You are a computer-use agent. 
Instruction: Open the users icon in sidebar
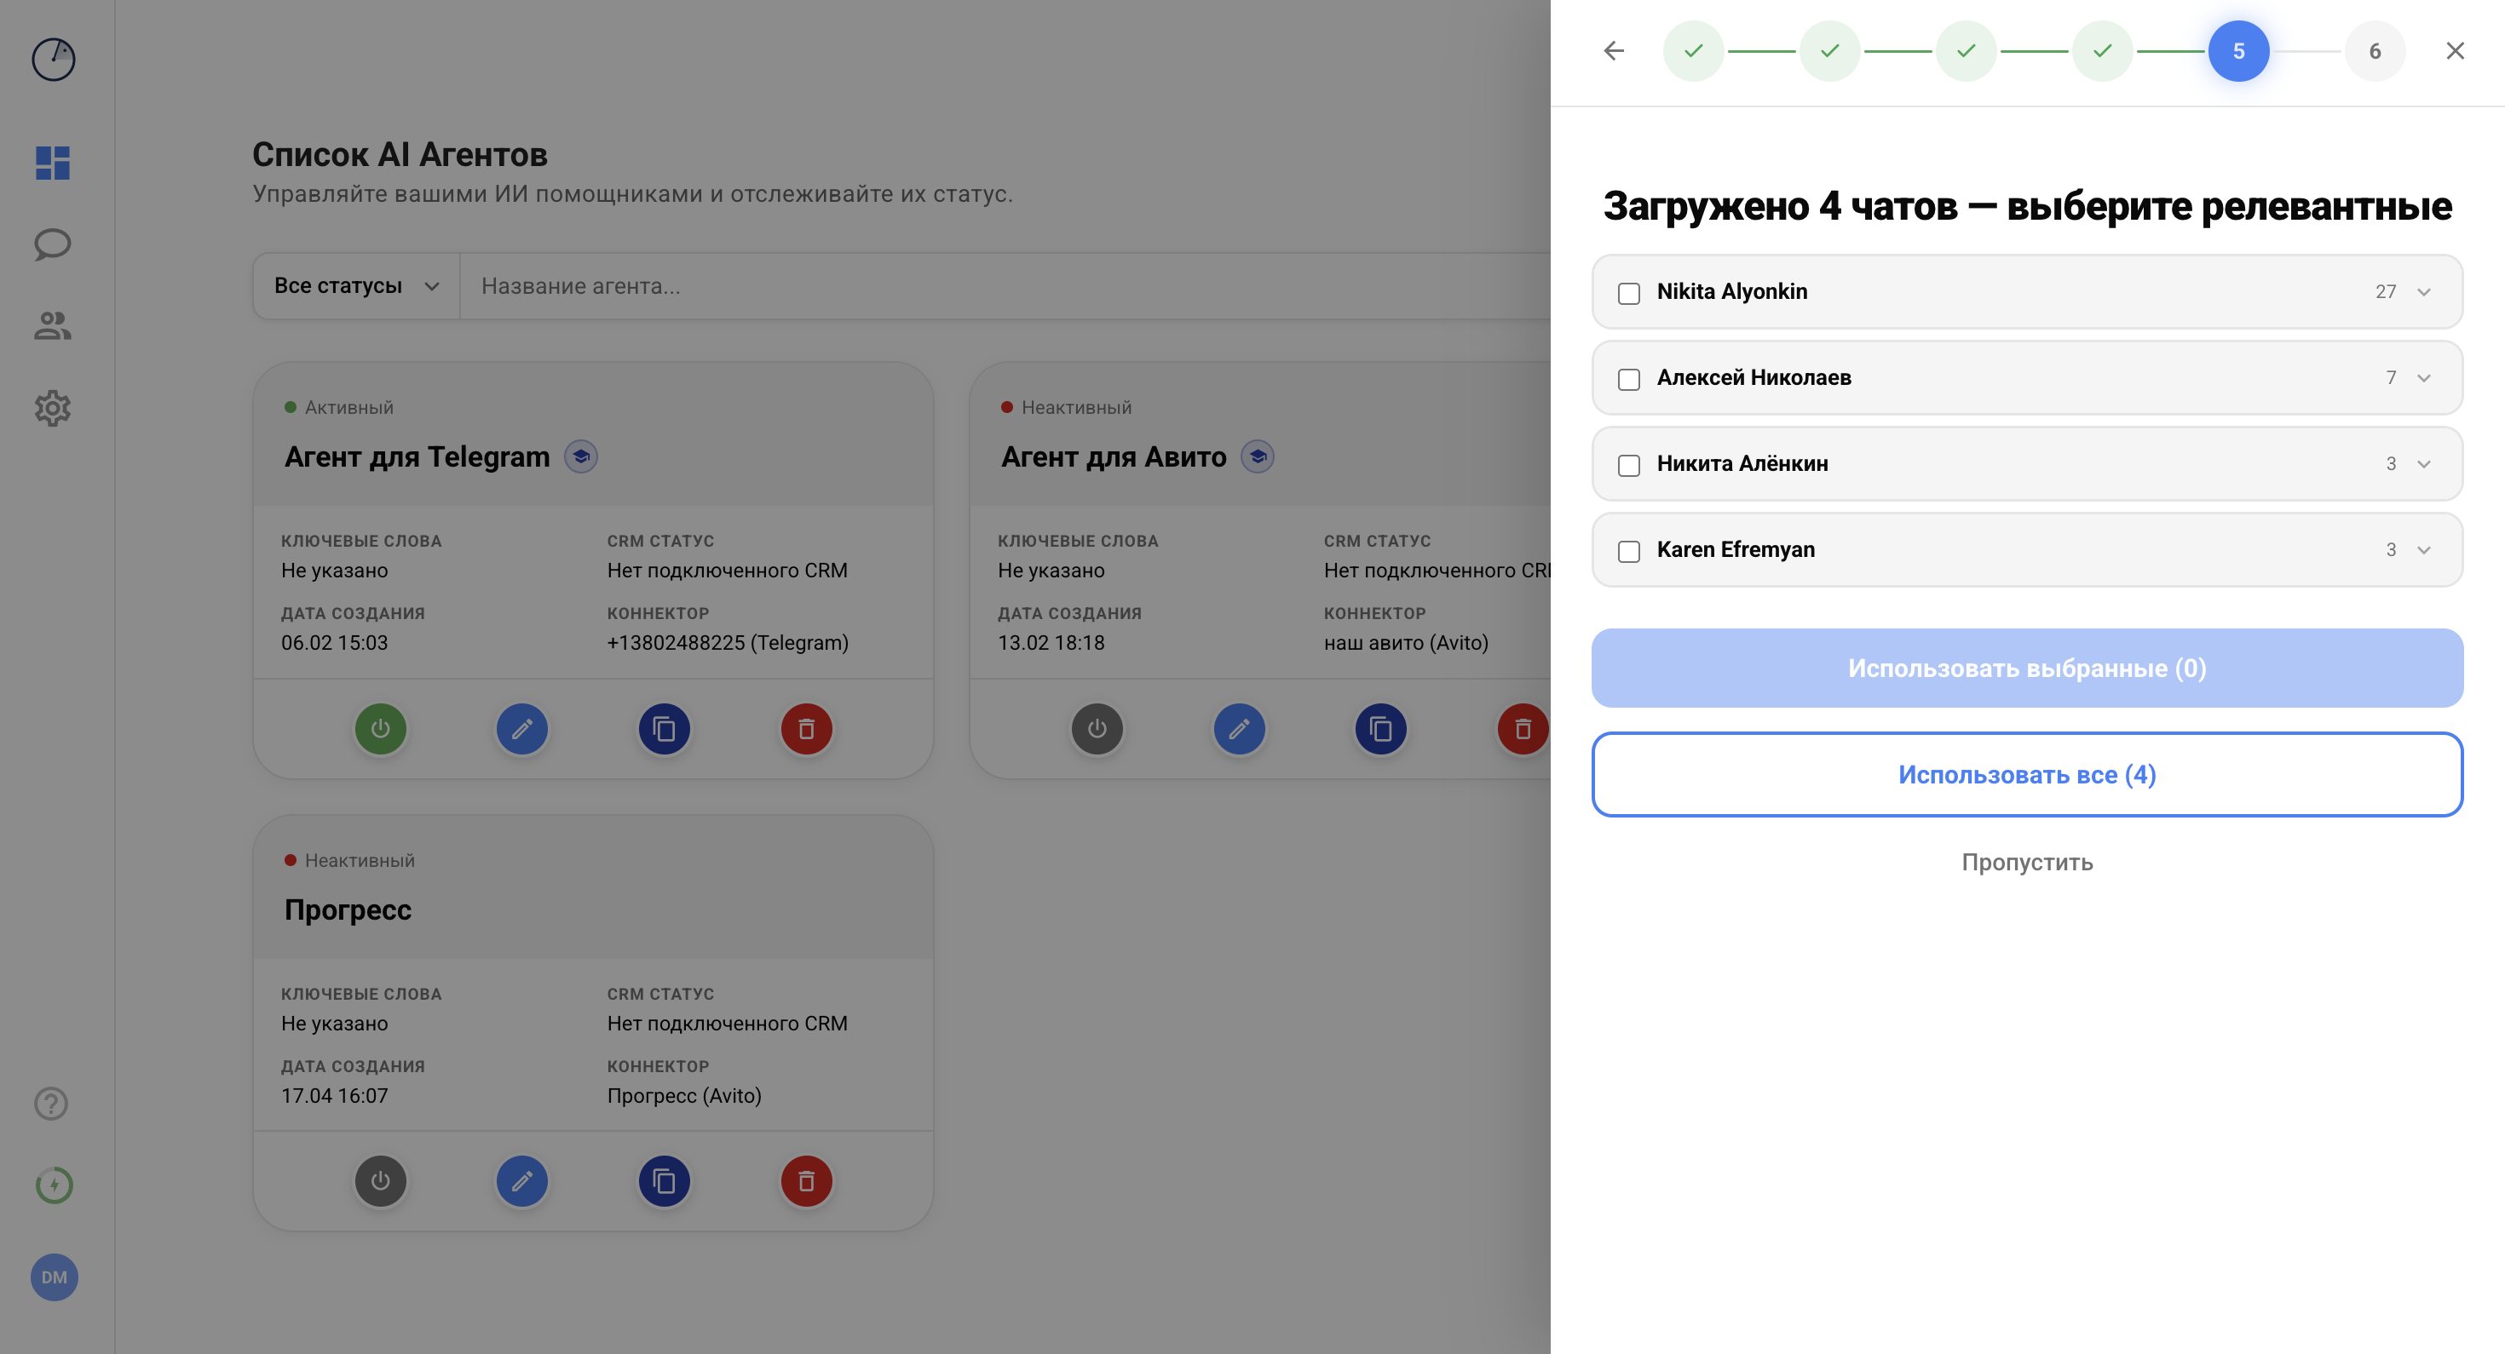coord(53,325)
